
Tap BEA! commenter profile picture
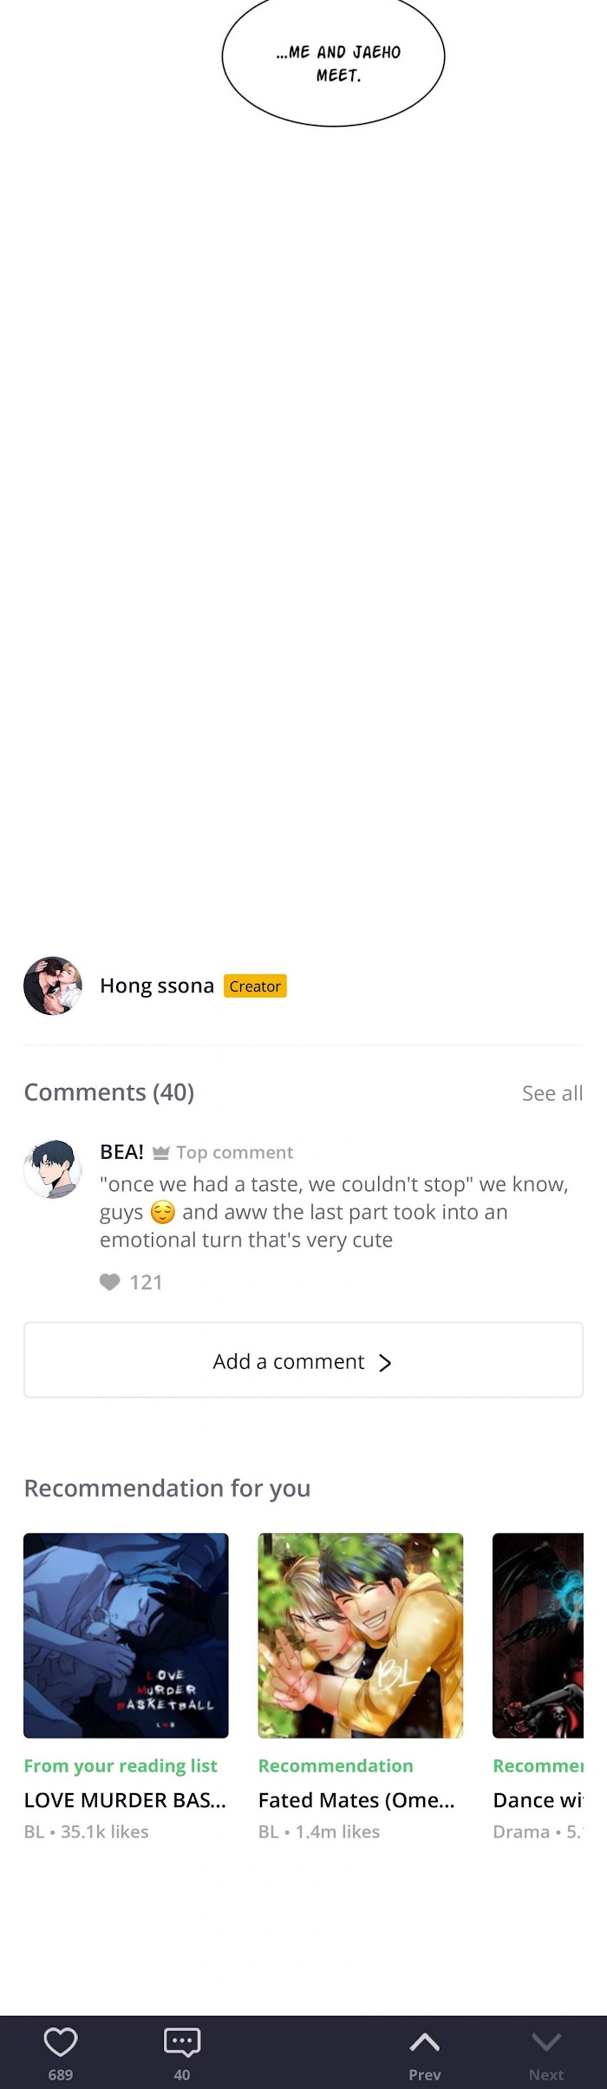point(53,1169)
